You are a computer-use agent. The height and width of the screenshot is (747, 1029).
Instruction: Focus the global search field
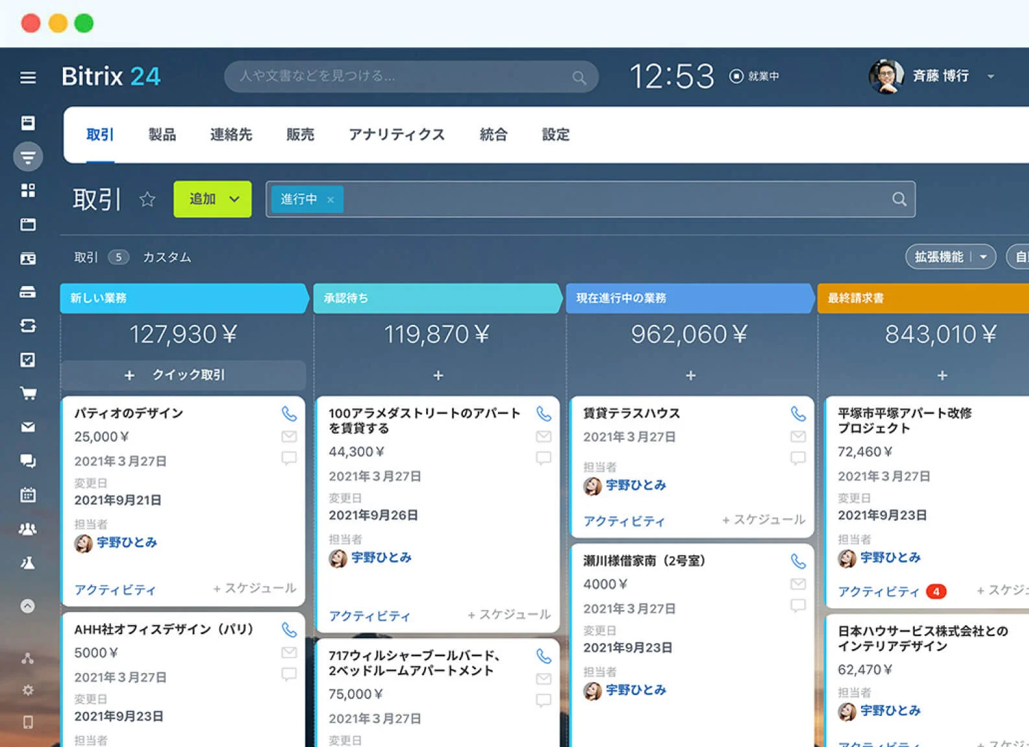[x=411, y=77]
